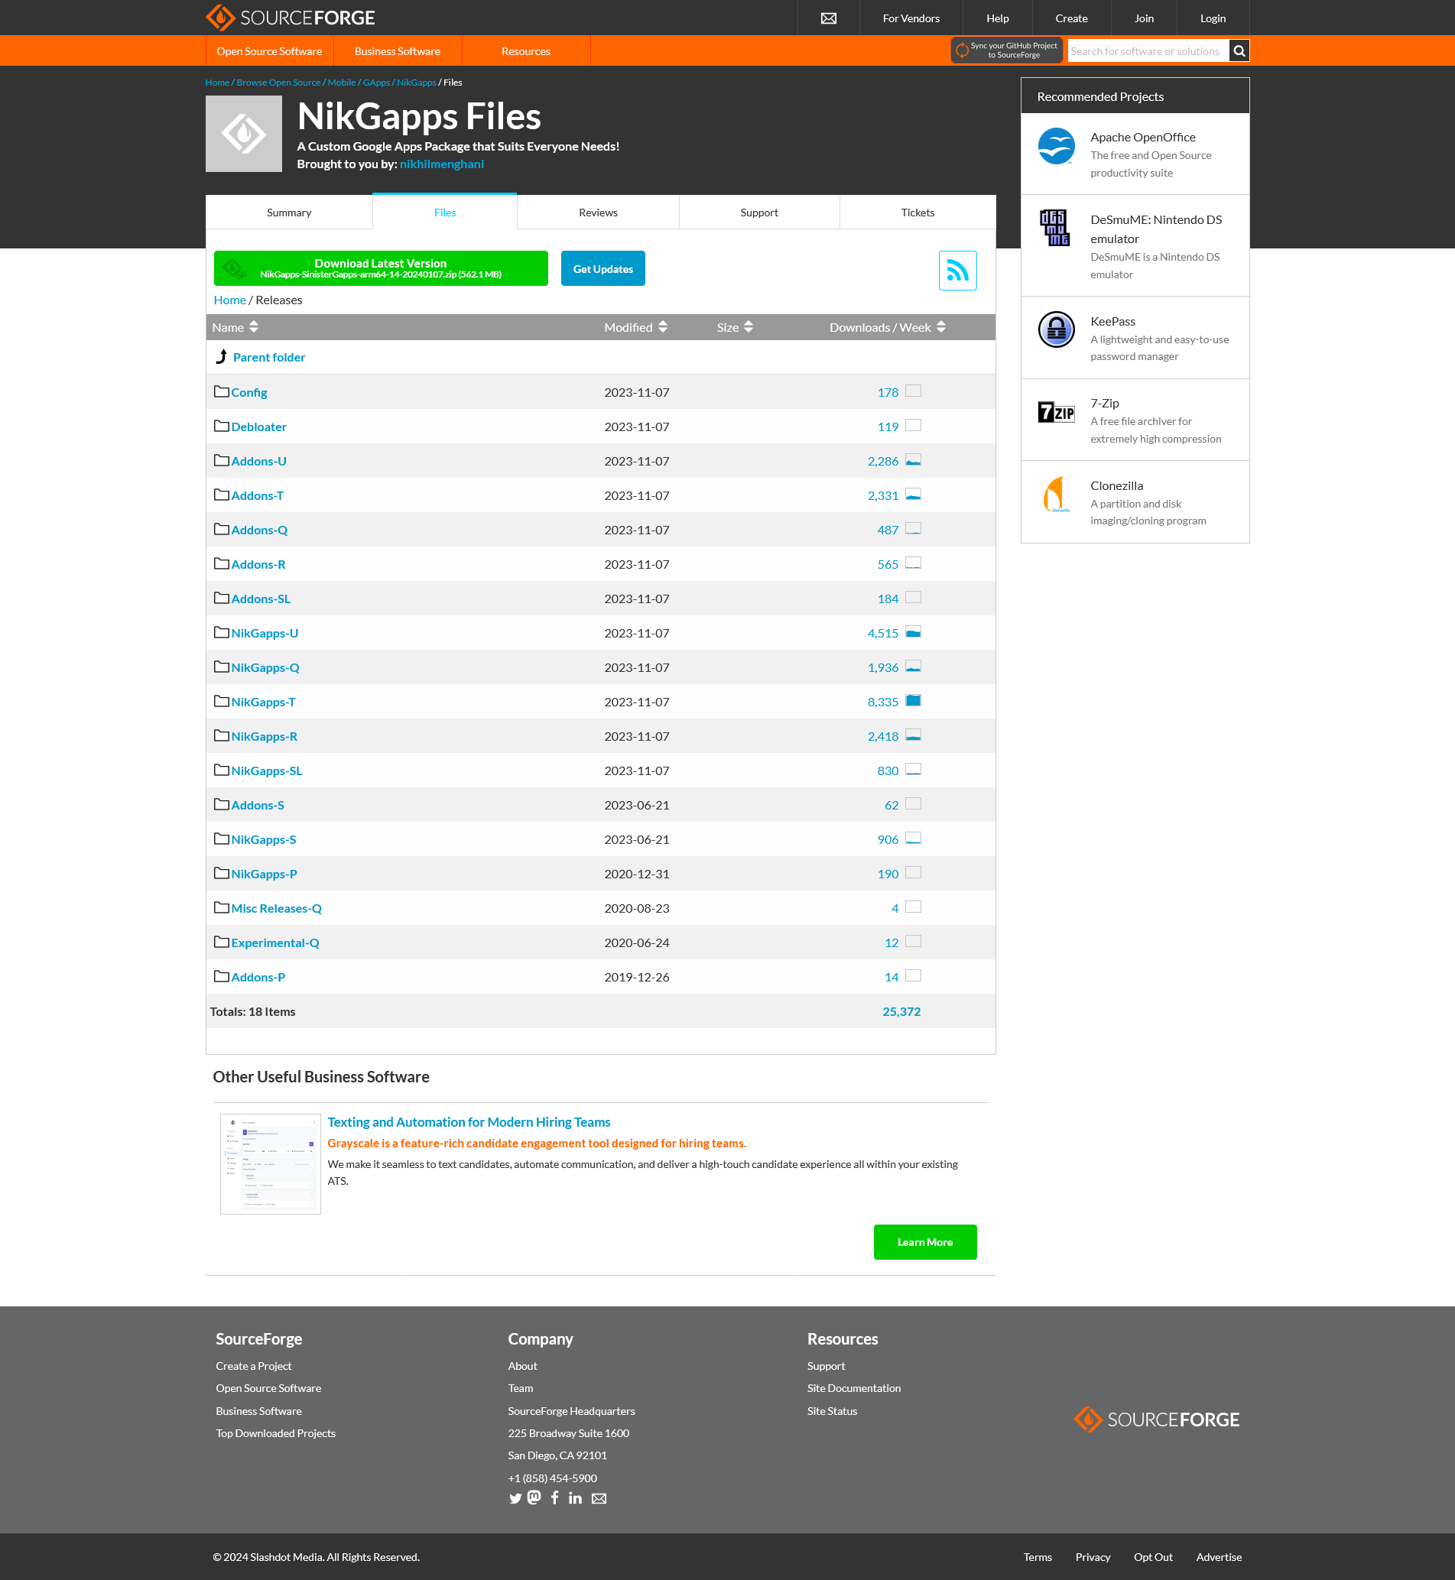Open the Help link in header
This screenshot has height=1580, width=1455.
pos(998,18)
